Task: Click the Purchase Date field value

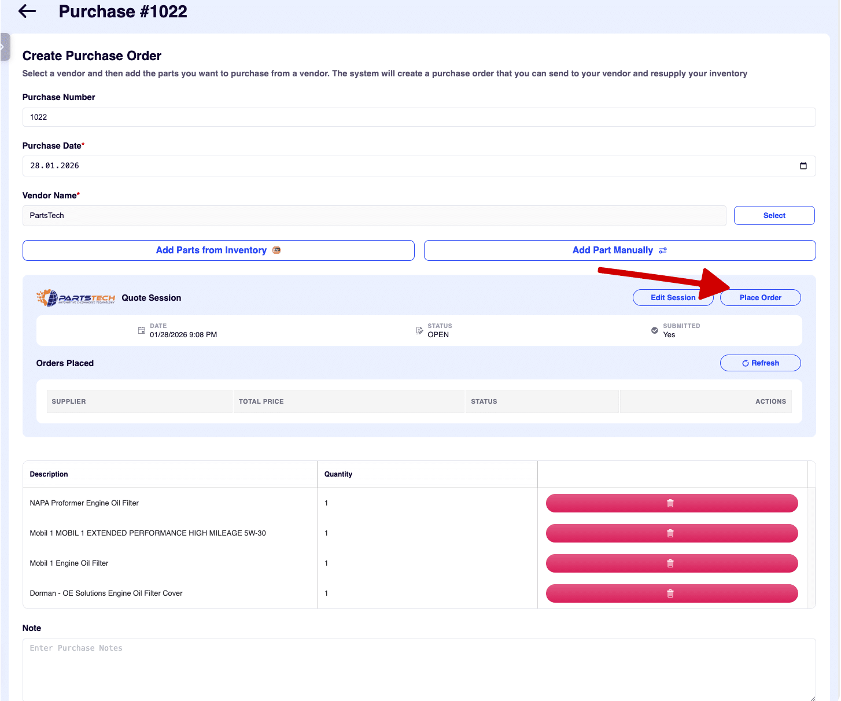Action: (x=55, y=166)
